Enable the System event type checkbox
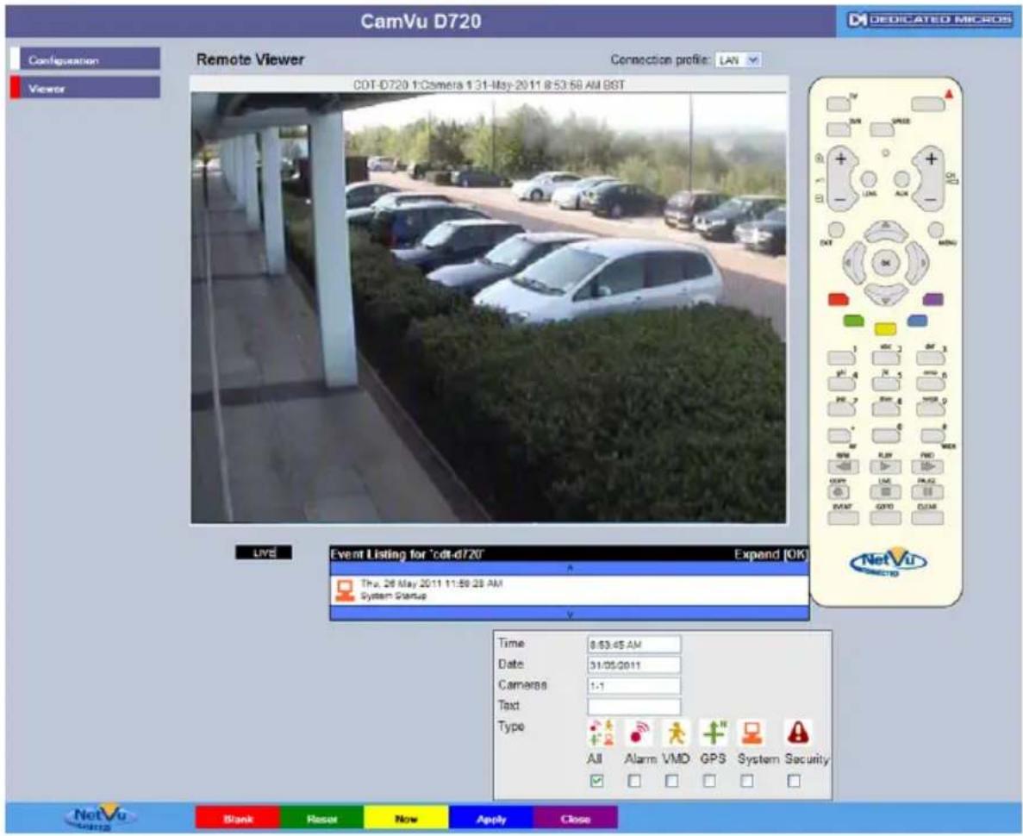 point(747,781)
